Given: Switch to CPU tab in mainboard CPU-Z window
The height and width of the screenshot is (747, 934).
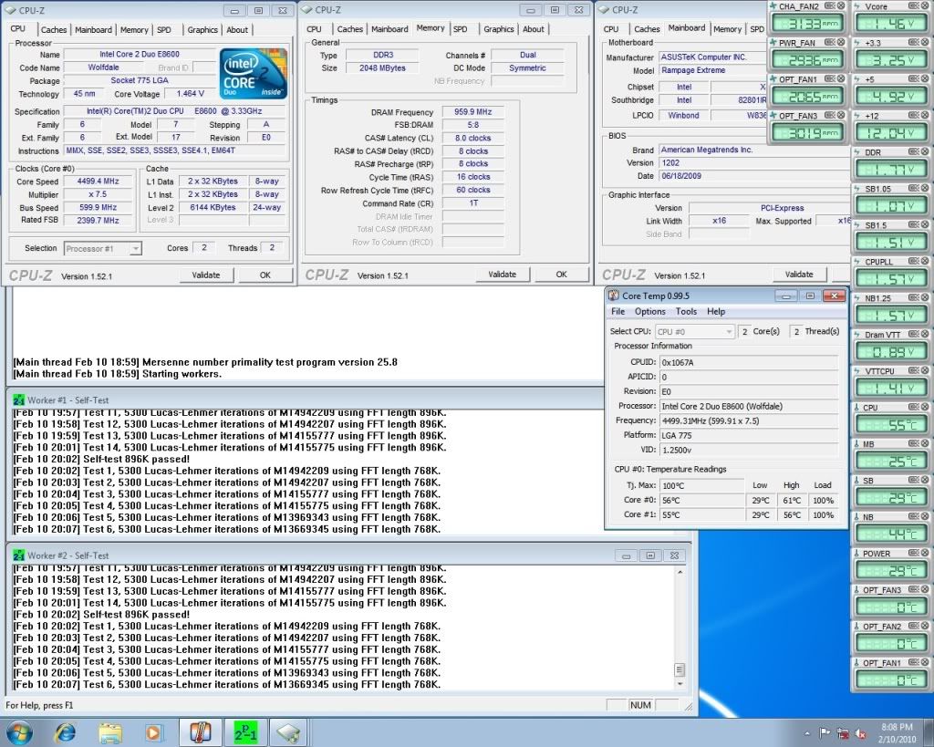Looking at the screenshot, I should point(611,29).
